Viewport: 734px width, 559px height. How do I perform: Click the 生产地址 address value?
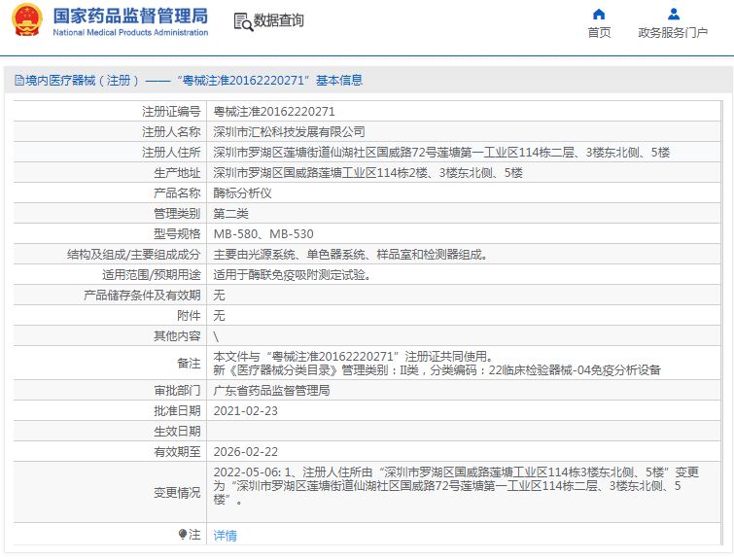tap(367, 173)
